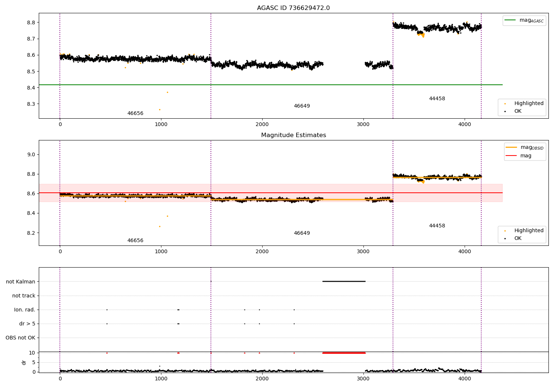Click the long run of red triangles at dr 10
This screenshot has width=554, height=387.
(x=344, y=353)
